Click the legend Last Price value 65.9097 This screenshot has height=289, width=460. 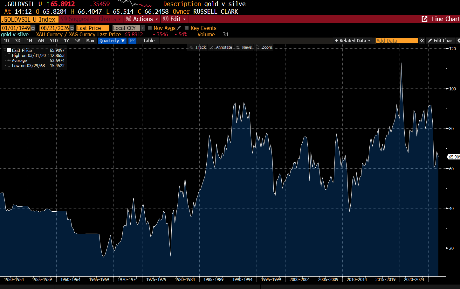click(x=57, y=50)
